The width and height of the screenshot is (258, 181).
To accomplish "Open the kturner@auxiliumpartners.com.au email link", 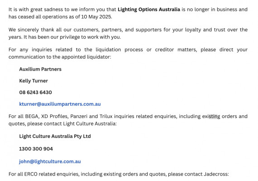I will (x=60, y=104).
